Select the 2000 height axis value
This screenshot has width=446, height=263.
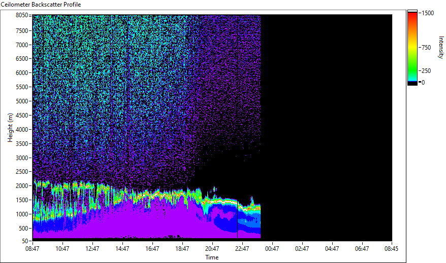click(22, 186)
